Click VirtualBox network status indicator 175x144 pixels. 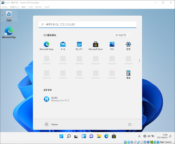135,142
